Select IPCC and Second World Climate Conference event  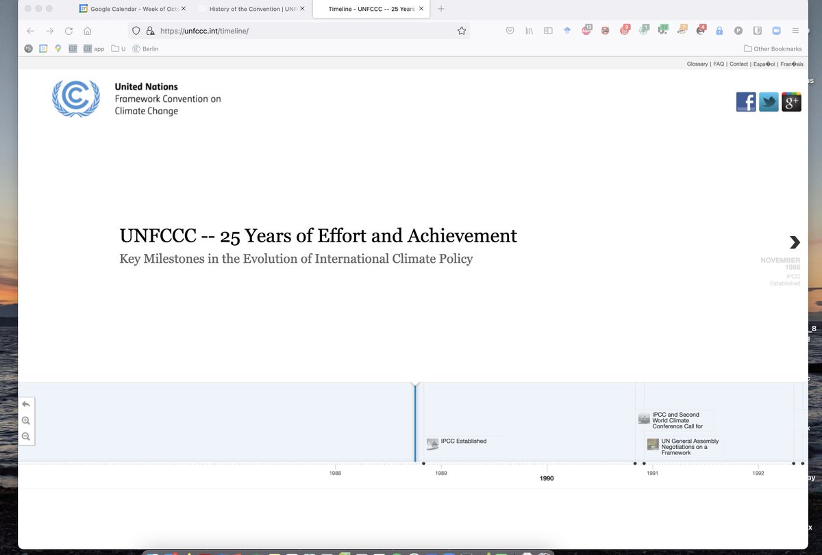click(x=675, y=420)
